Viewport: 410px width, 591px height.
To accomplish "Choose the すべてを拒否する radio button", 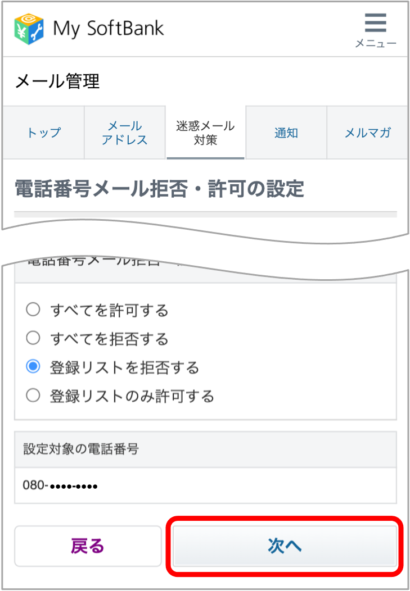I will coord(33,338).
